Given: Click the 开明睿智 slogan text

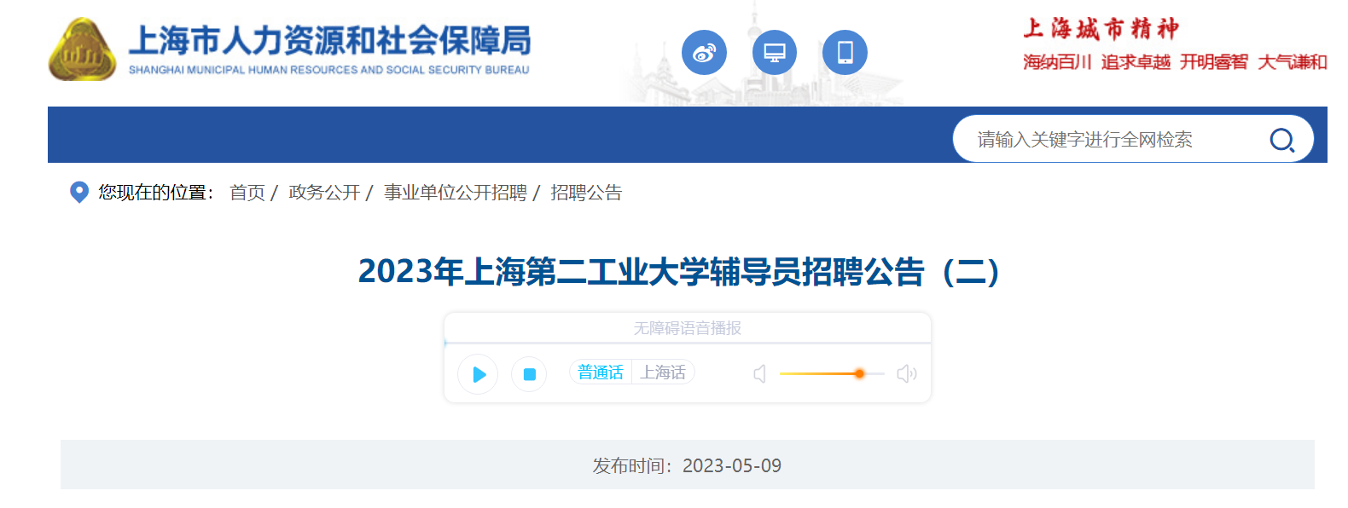Looking at the screenshot, I should tap(1214, 62).
